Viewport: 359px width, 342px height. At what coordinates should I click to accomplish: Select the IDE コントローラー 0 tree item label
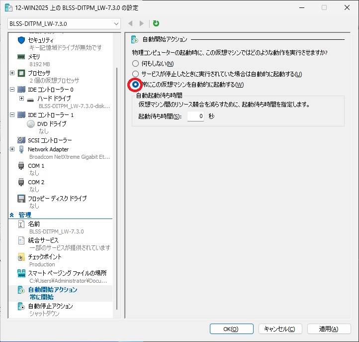51,90
